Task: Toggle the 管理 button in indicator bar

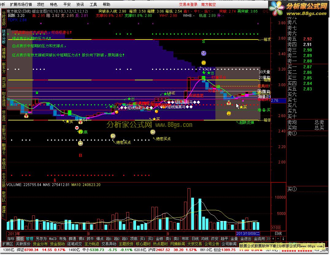Action: point(29,239)
